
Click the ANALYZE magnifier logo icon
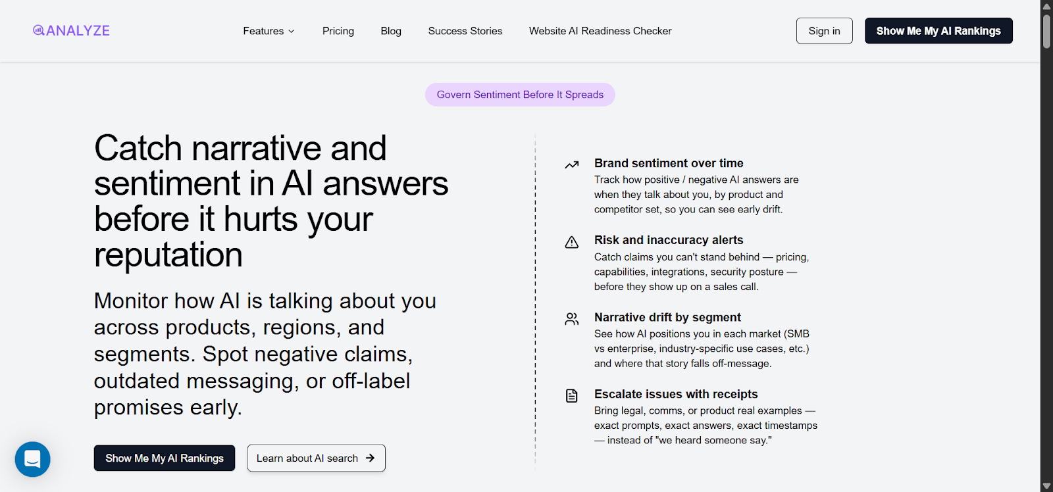pos(39,30)
